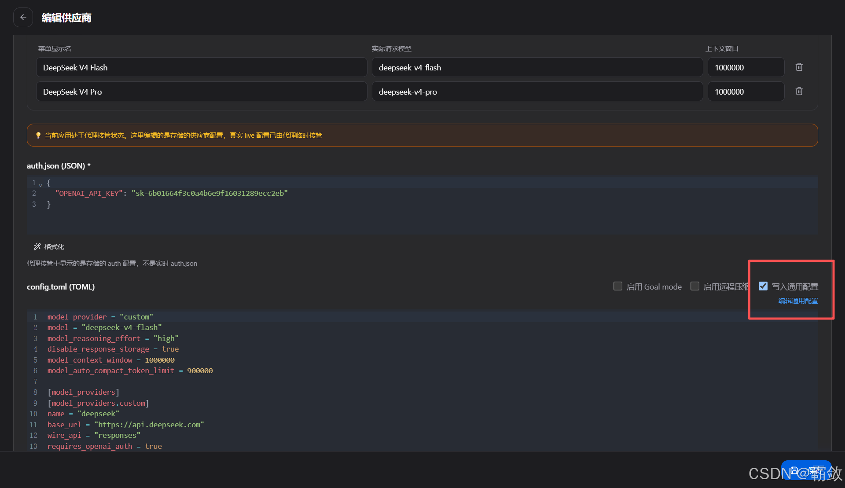Click the model_provider = "custom" line

coord(100,317)
